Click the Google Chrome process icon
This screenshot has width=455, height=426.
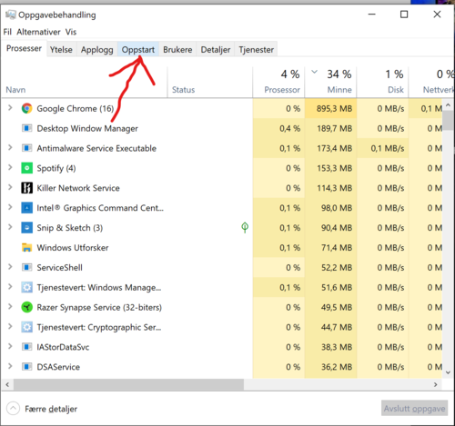[x=26, y=108]
